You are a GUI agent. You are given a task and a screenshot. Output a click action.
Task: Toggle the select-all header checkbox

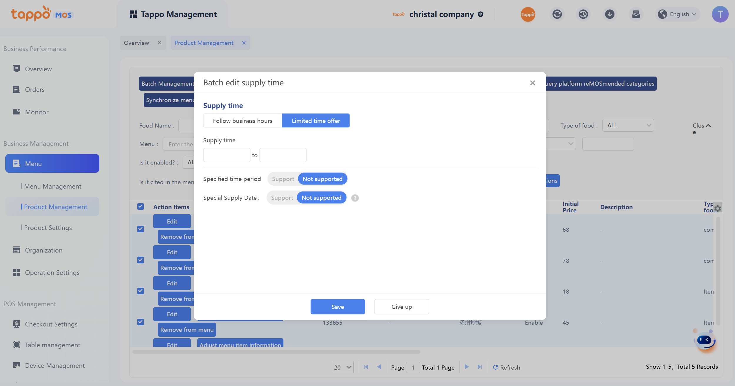141,206
